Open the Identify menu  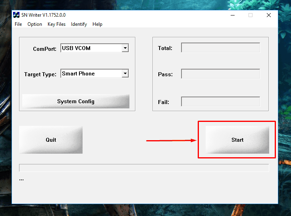(x=79, y=24)
